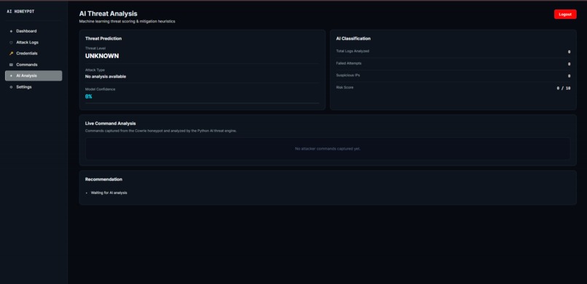This screenshot has height=284, width=587.
Task: Click the AI Classification card title
Action: [353, 38]
